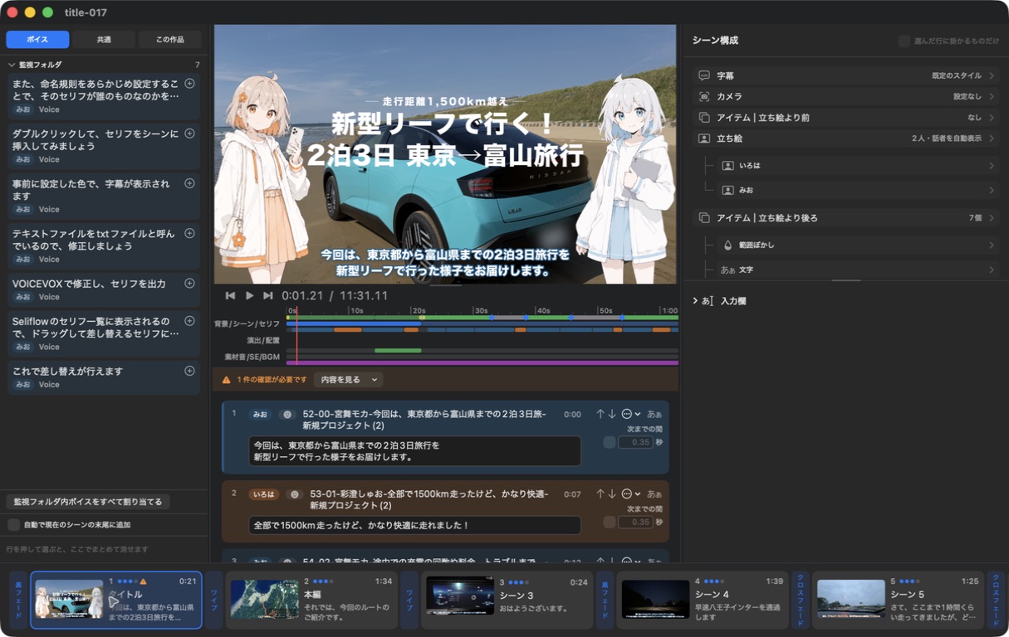Expand the 入力欄 section

(x=695, y=301)
